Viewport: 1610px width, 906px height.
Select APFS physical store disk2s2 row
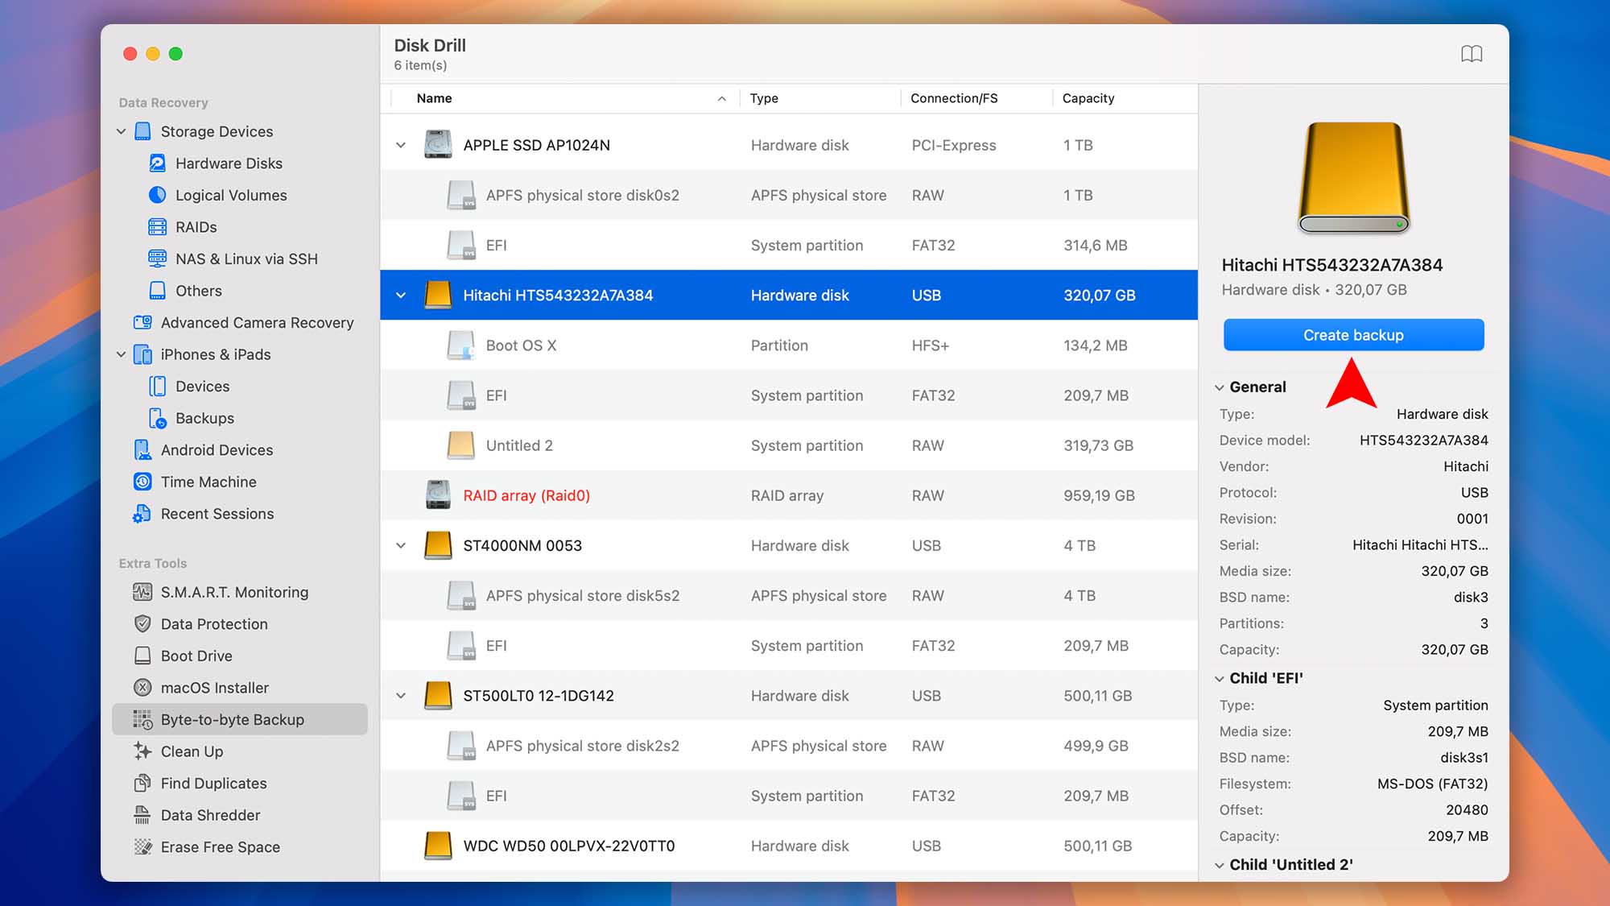pos(789,746)
